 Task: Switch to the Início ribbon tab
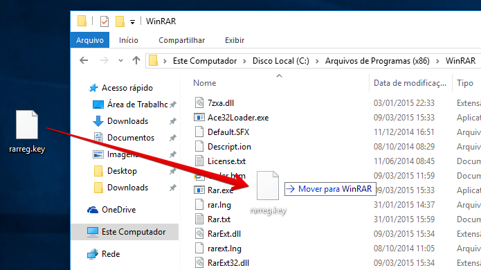click(129, 40)
